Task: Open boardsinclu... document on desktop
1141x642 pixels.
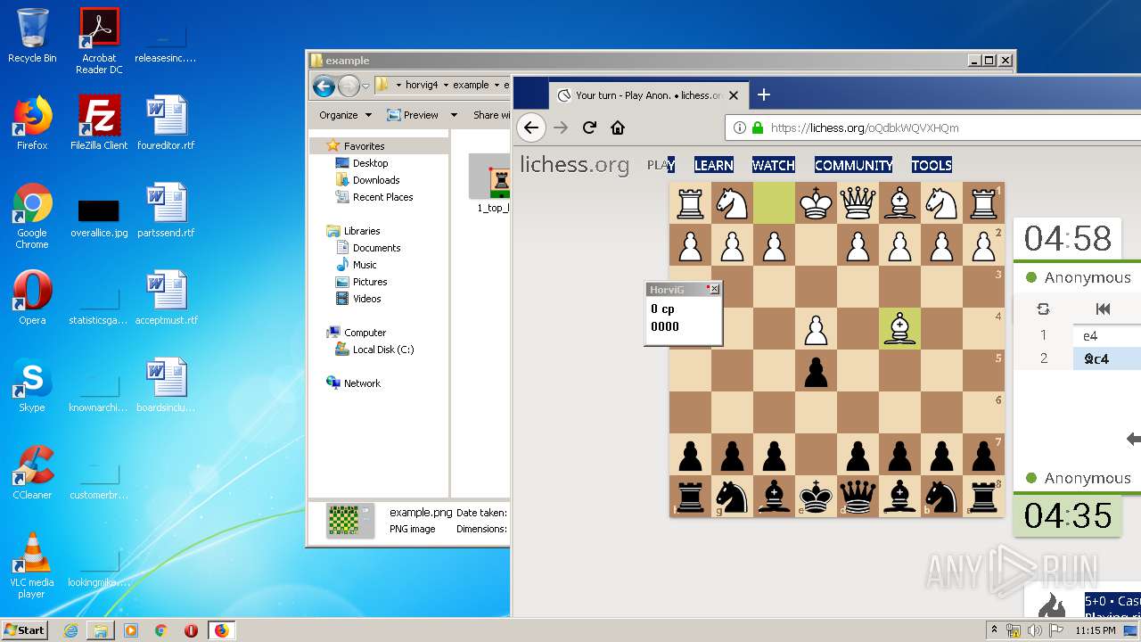Action: pos(166,385)
